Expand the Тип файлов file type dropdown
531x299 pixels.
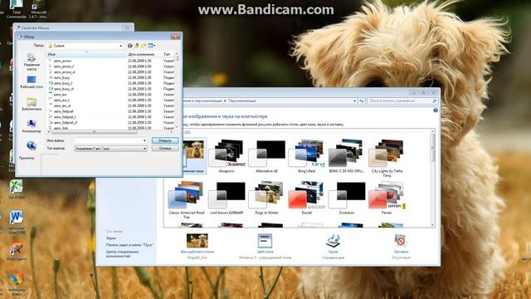click(x=144, y=149)
